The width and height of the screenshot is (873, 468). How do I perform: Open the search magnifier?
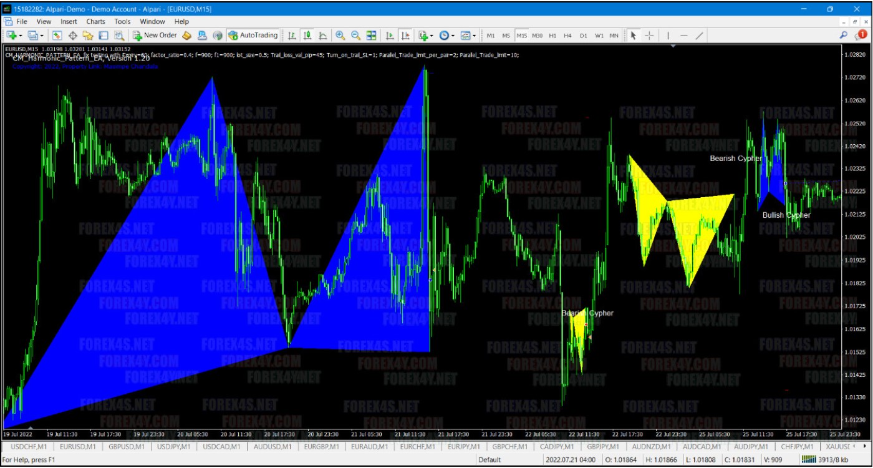(844, 36)
